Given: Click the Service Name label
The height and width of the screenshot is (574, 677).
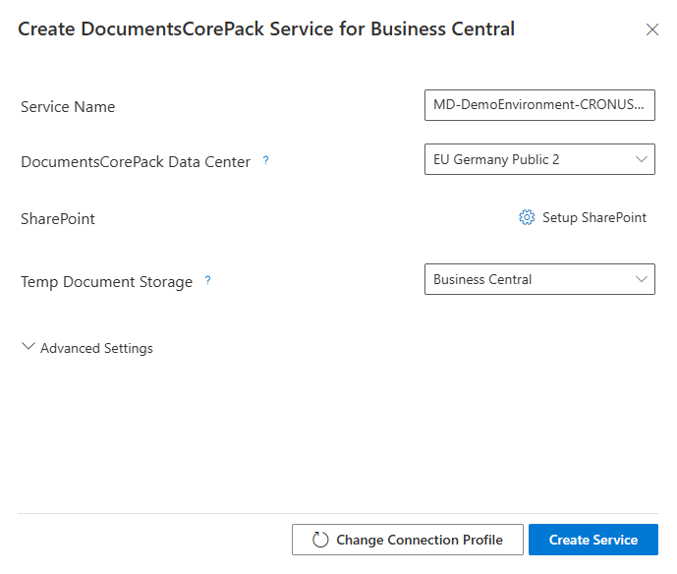Looking at the screenshot, I should click(x=68, y=107).
